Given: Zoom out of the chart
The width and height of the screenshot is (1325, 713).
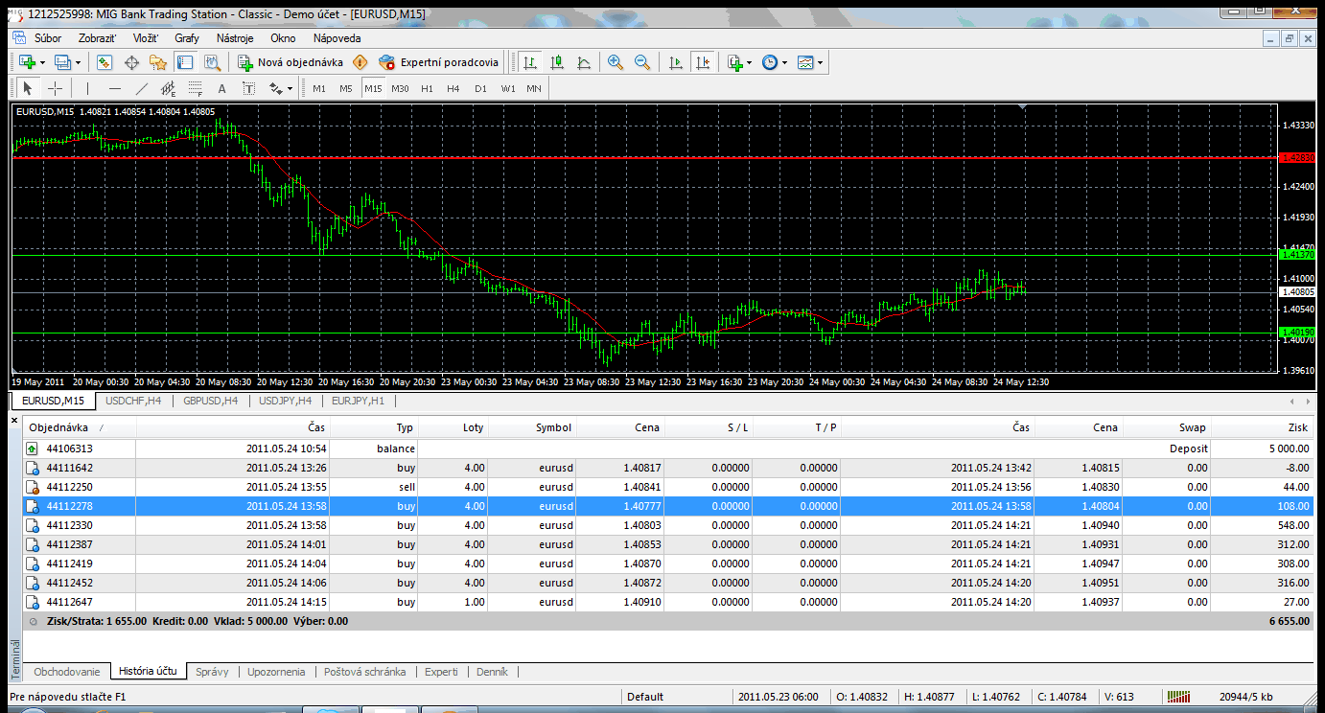Looking at the screenshot, I should [642, 62].
